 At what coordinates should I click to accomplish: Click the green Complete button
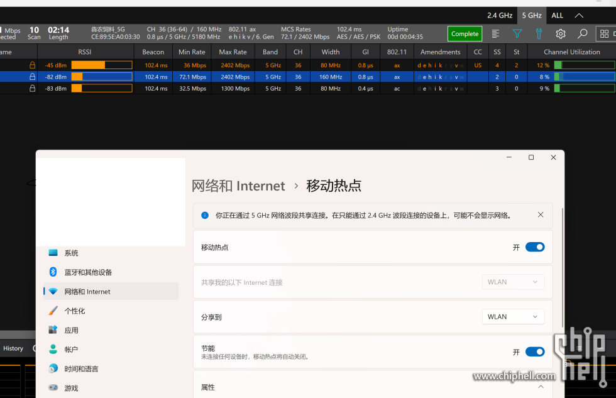click(x=465, y=34)
